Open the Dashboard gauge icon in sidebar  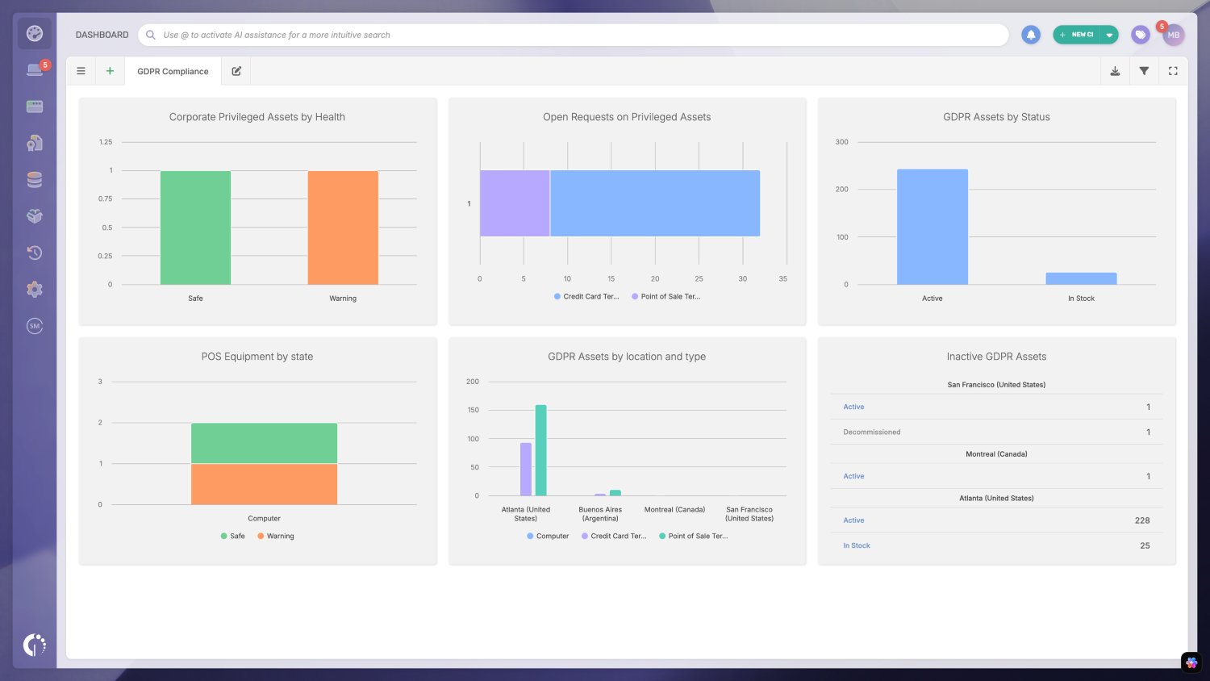point(34,33)
